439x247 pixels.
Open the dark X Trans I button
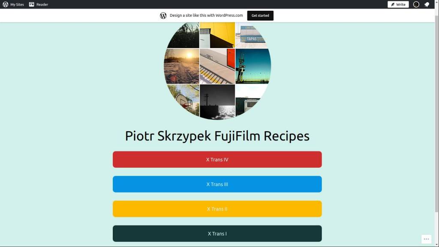(217, 233)
